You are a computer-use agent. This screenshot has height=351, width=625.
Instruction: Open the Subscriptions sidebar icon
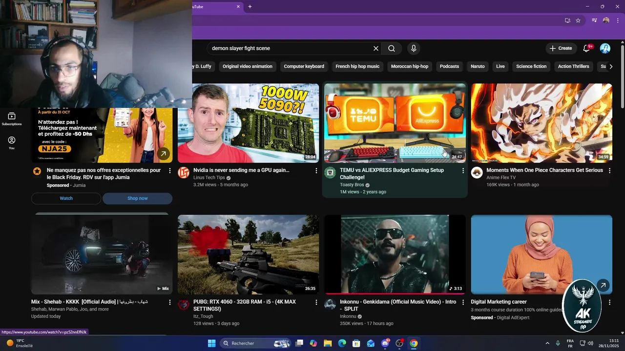[12, 118]
